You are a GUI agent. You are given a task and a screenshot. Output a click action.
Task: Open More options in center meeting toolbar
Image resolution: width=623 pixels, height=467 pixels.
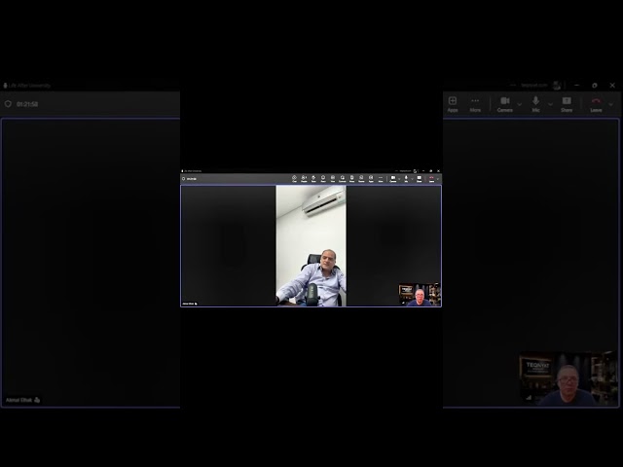pos(381,179)
